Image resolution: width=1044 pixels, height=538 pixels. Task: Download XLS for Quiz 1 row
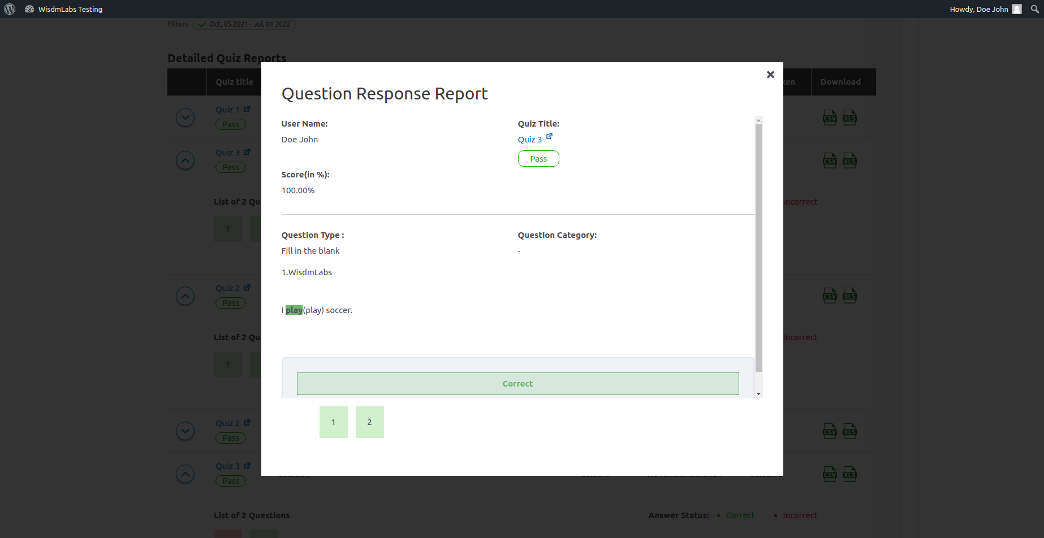pos(849,118)
